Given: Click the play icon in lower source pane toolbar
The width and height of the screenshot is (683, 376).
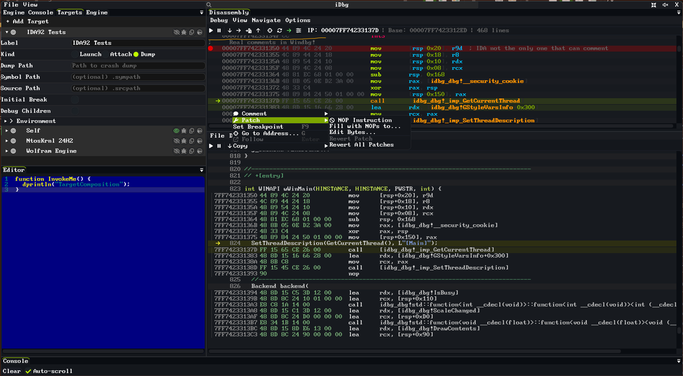Looking at the screenshot, I should (x=211, y=146).
